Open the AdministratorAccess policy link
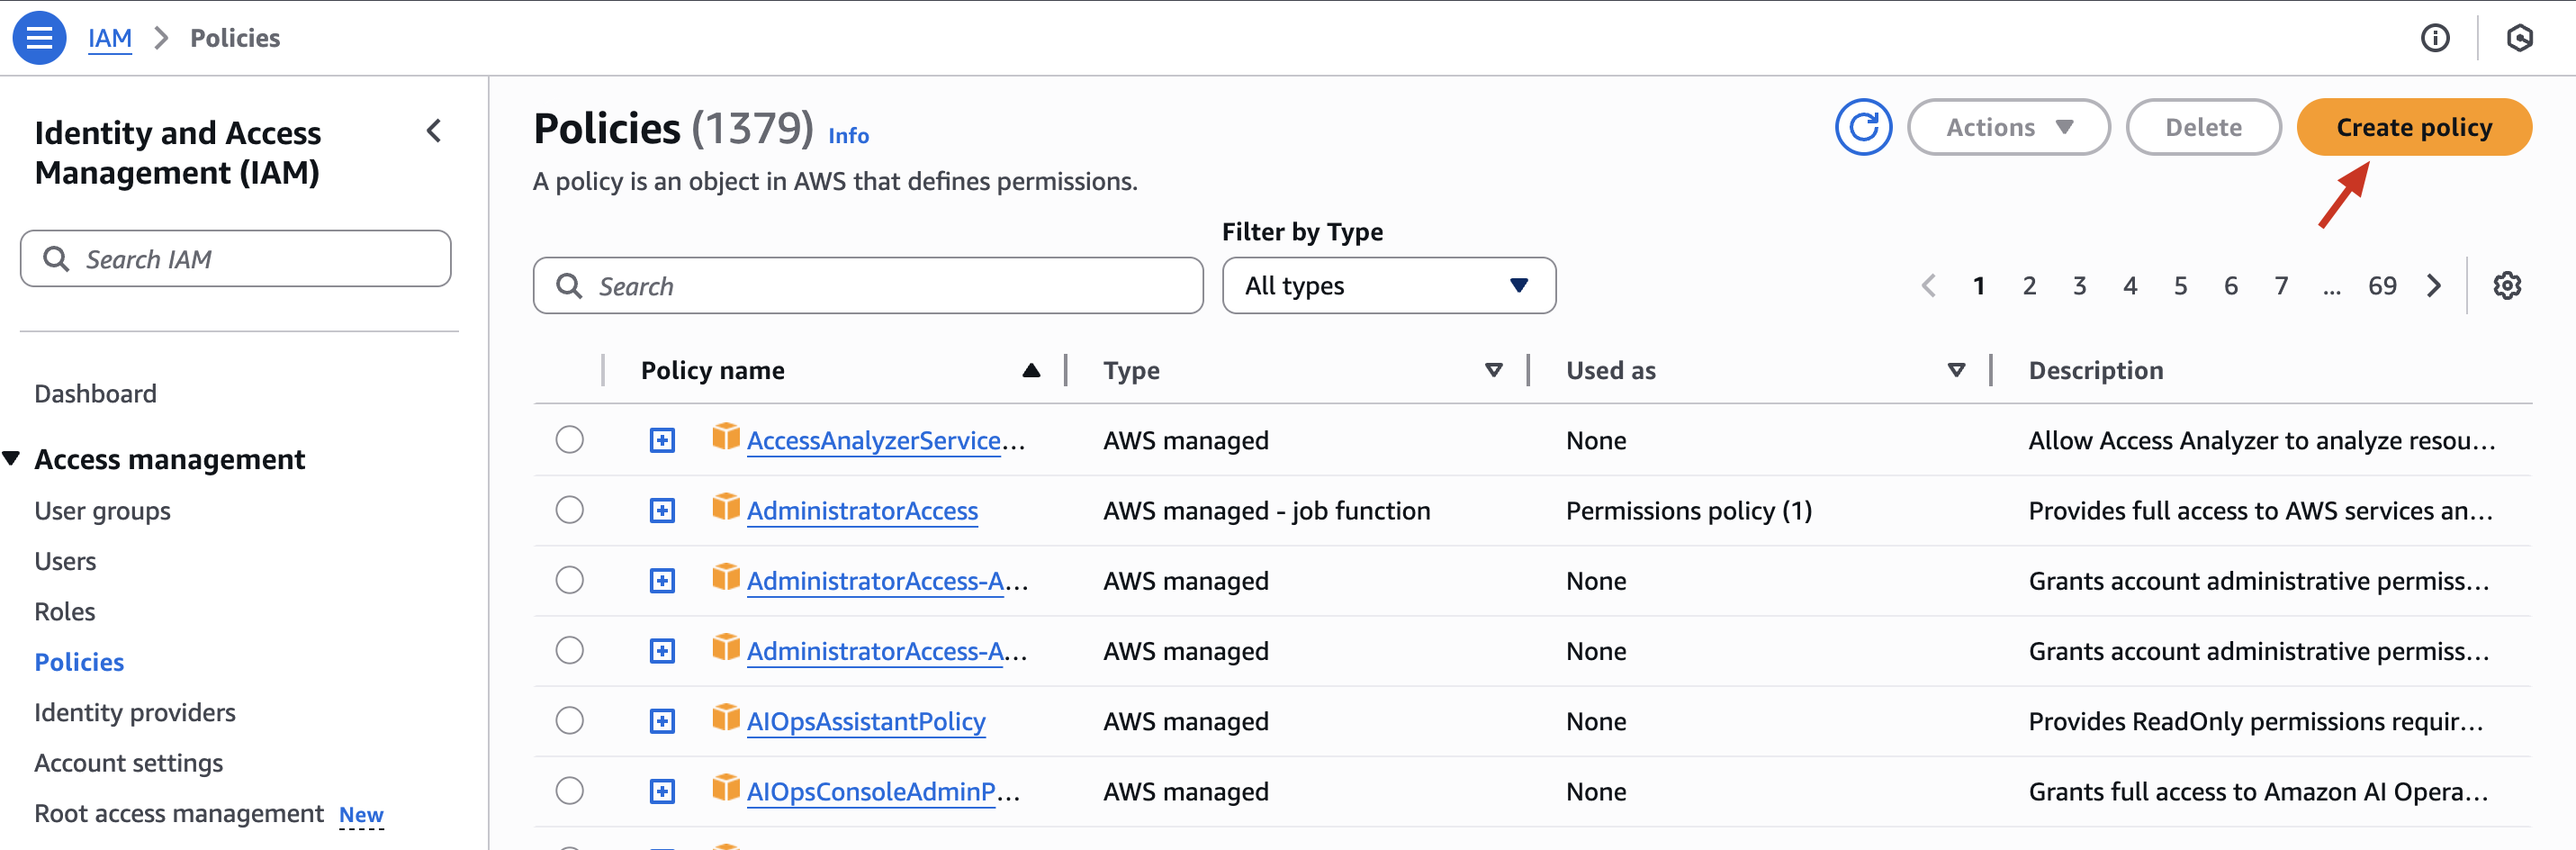The width and height of the screenshot is (2576, 850). pyautogui.click(x=862, y=511)
